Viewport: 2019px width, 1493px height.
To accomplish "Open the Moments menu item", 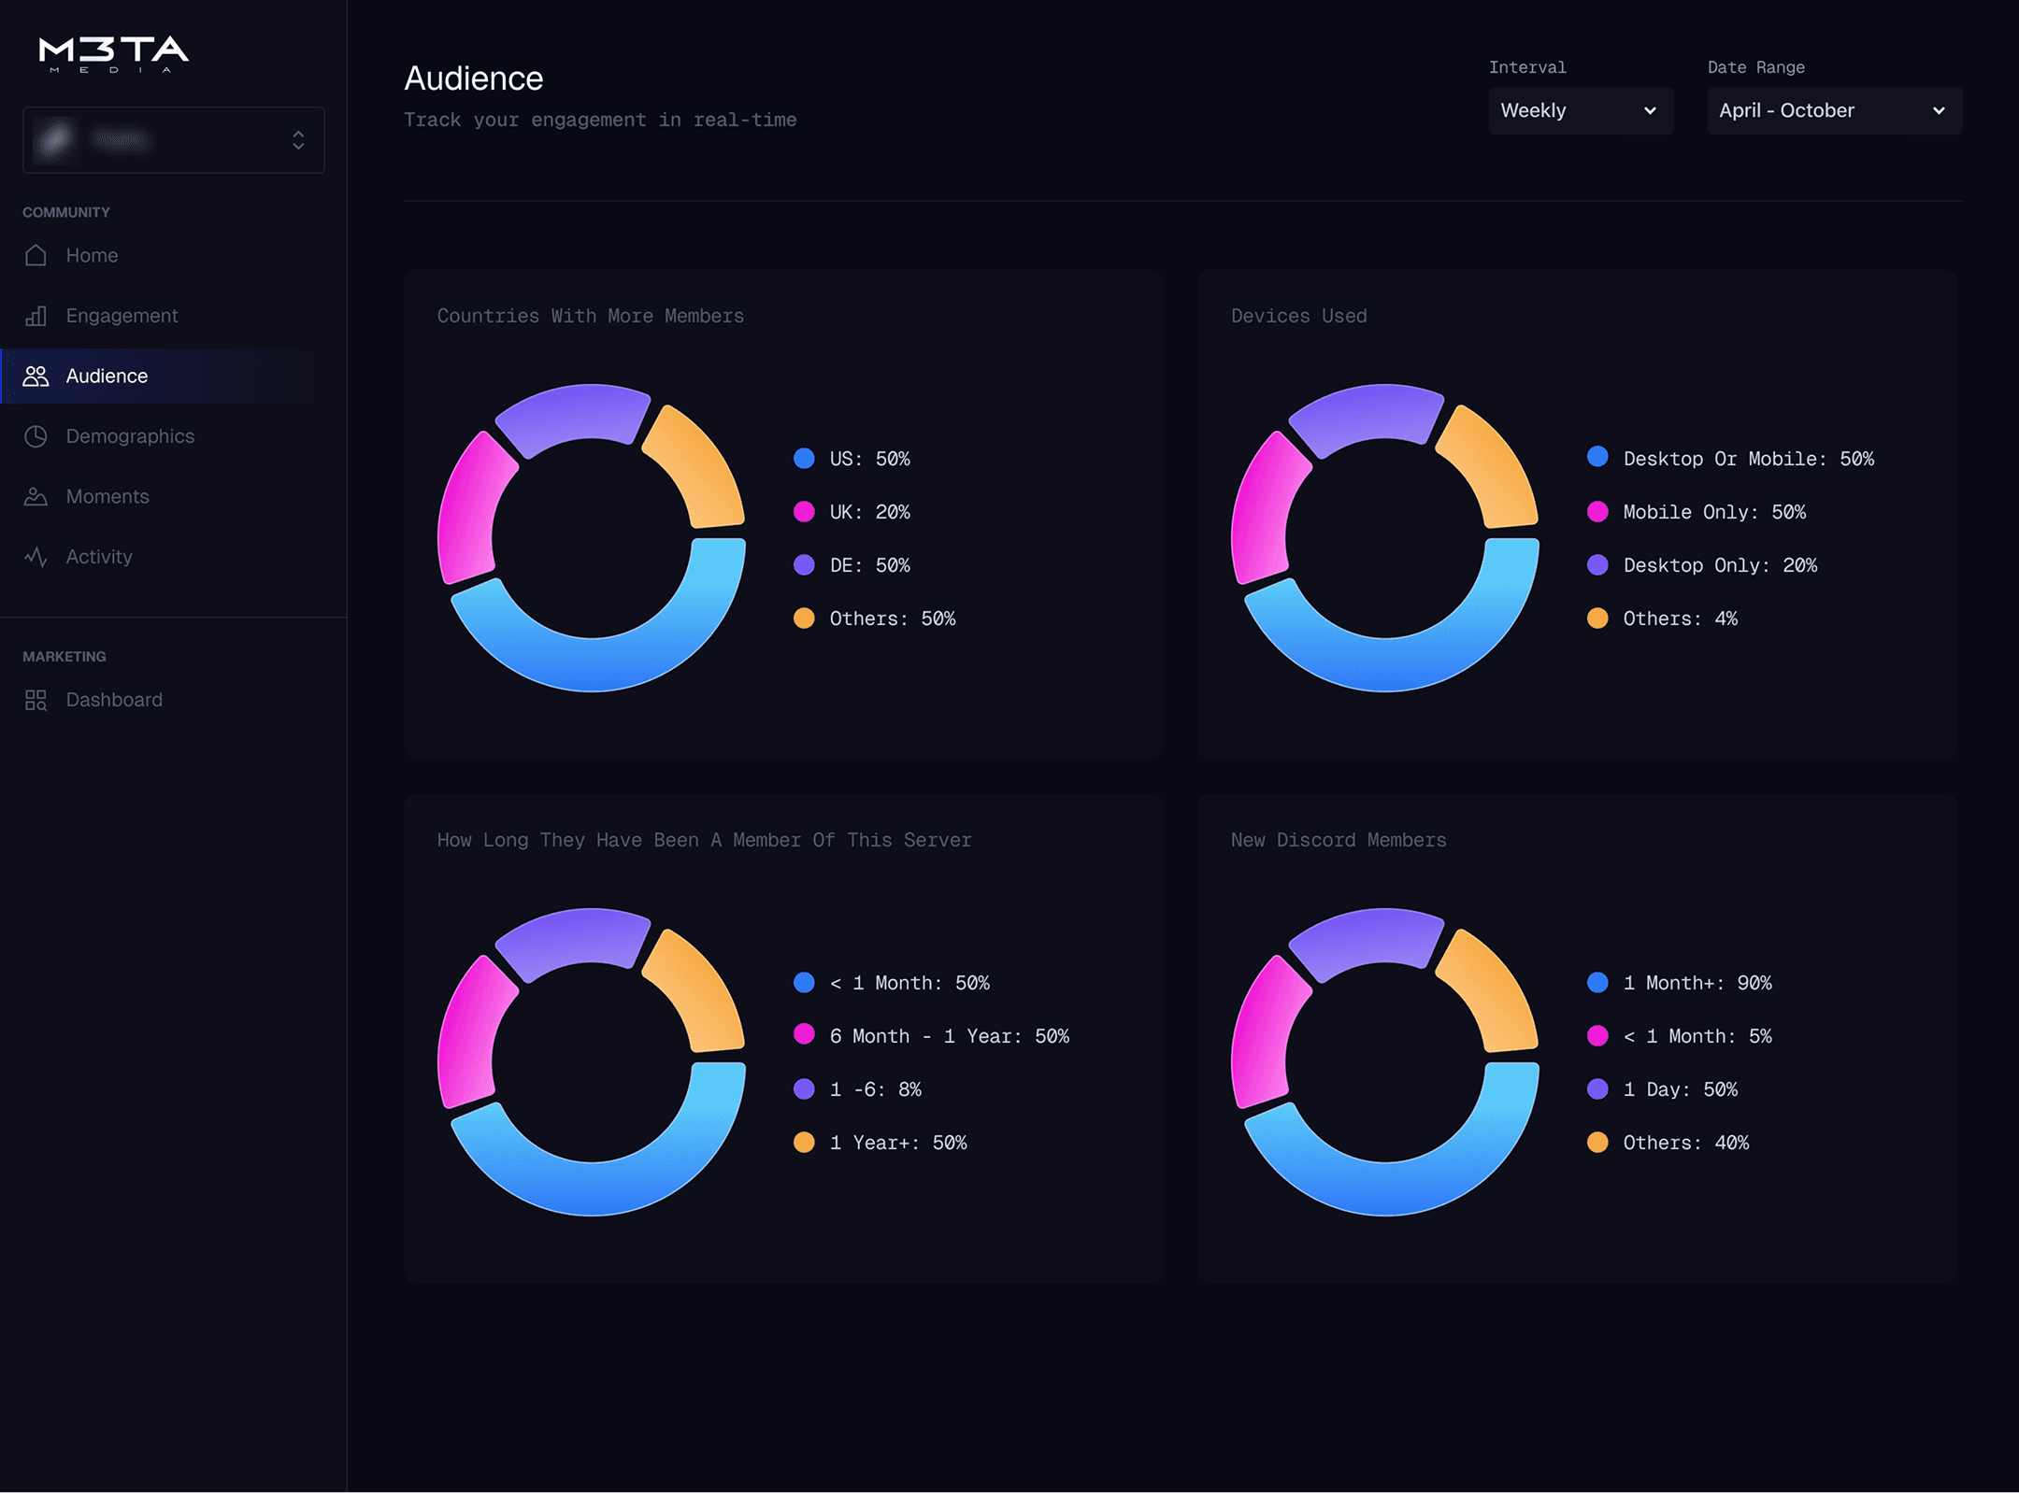I will click(107, 496).
